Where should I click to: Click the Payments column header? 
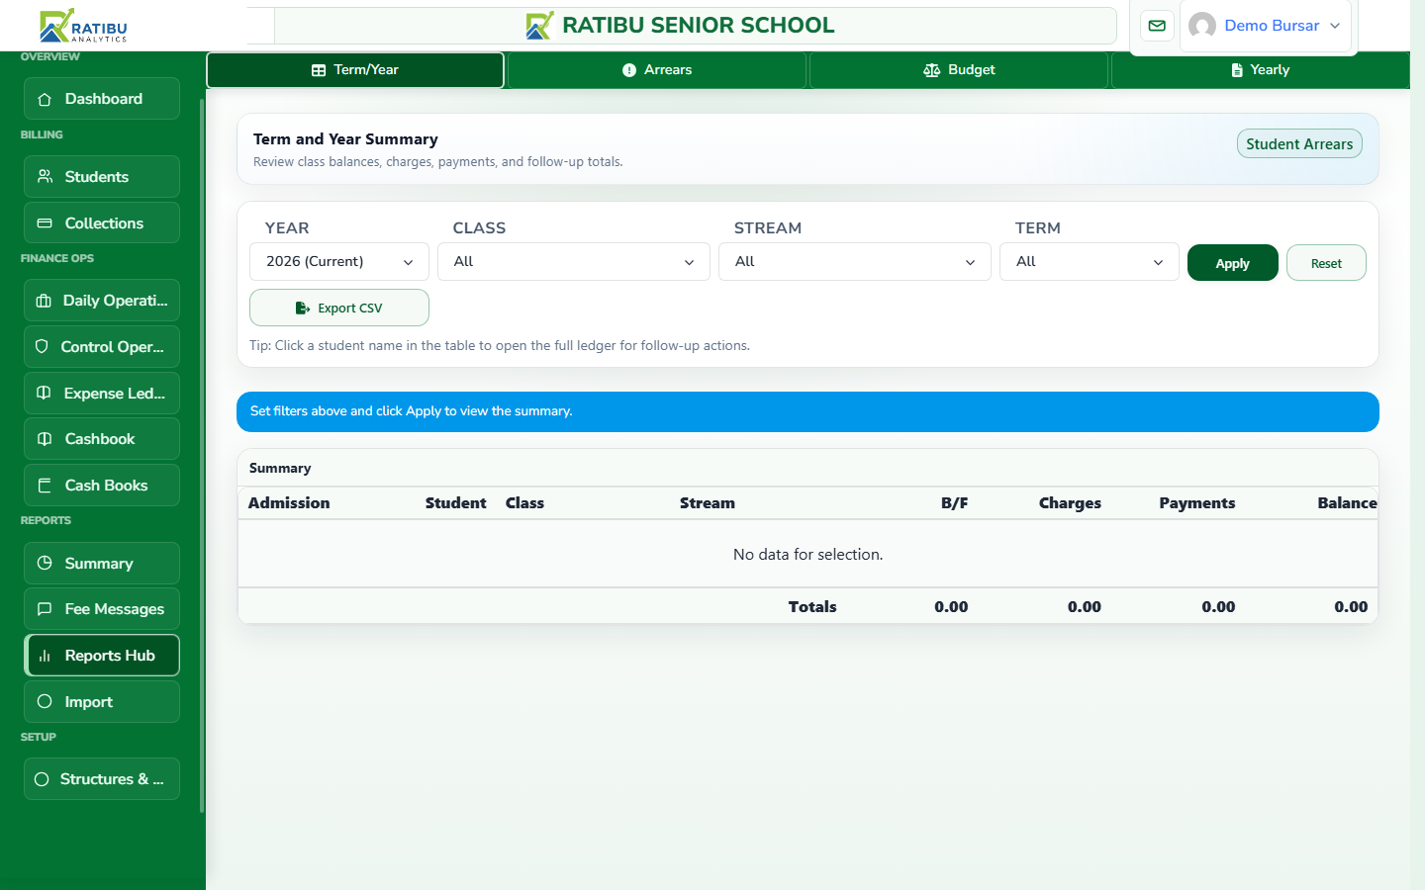click(x=1197, y=503)
